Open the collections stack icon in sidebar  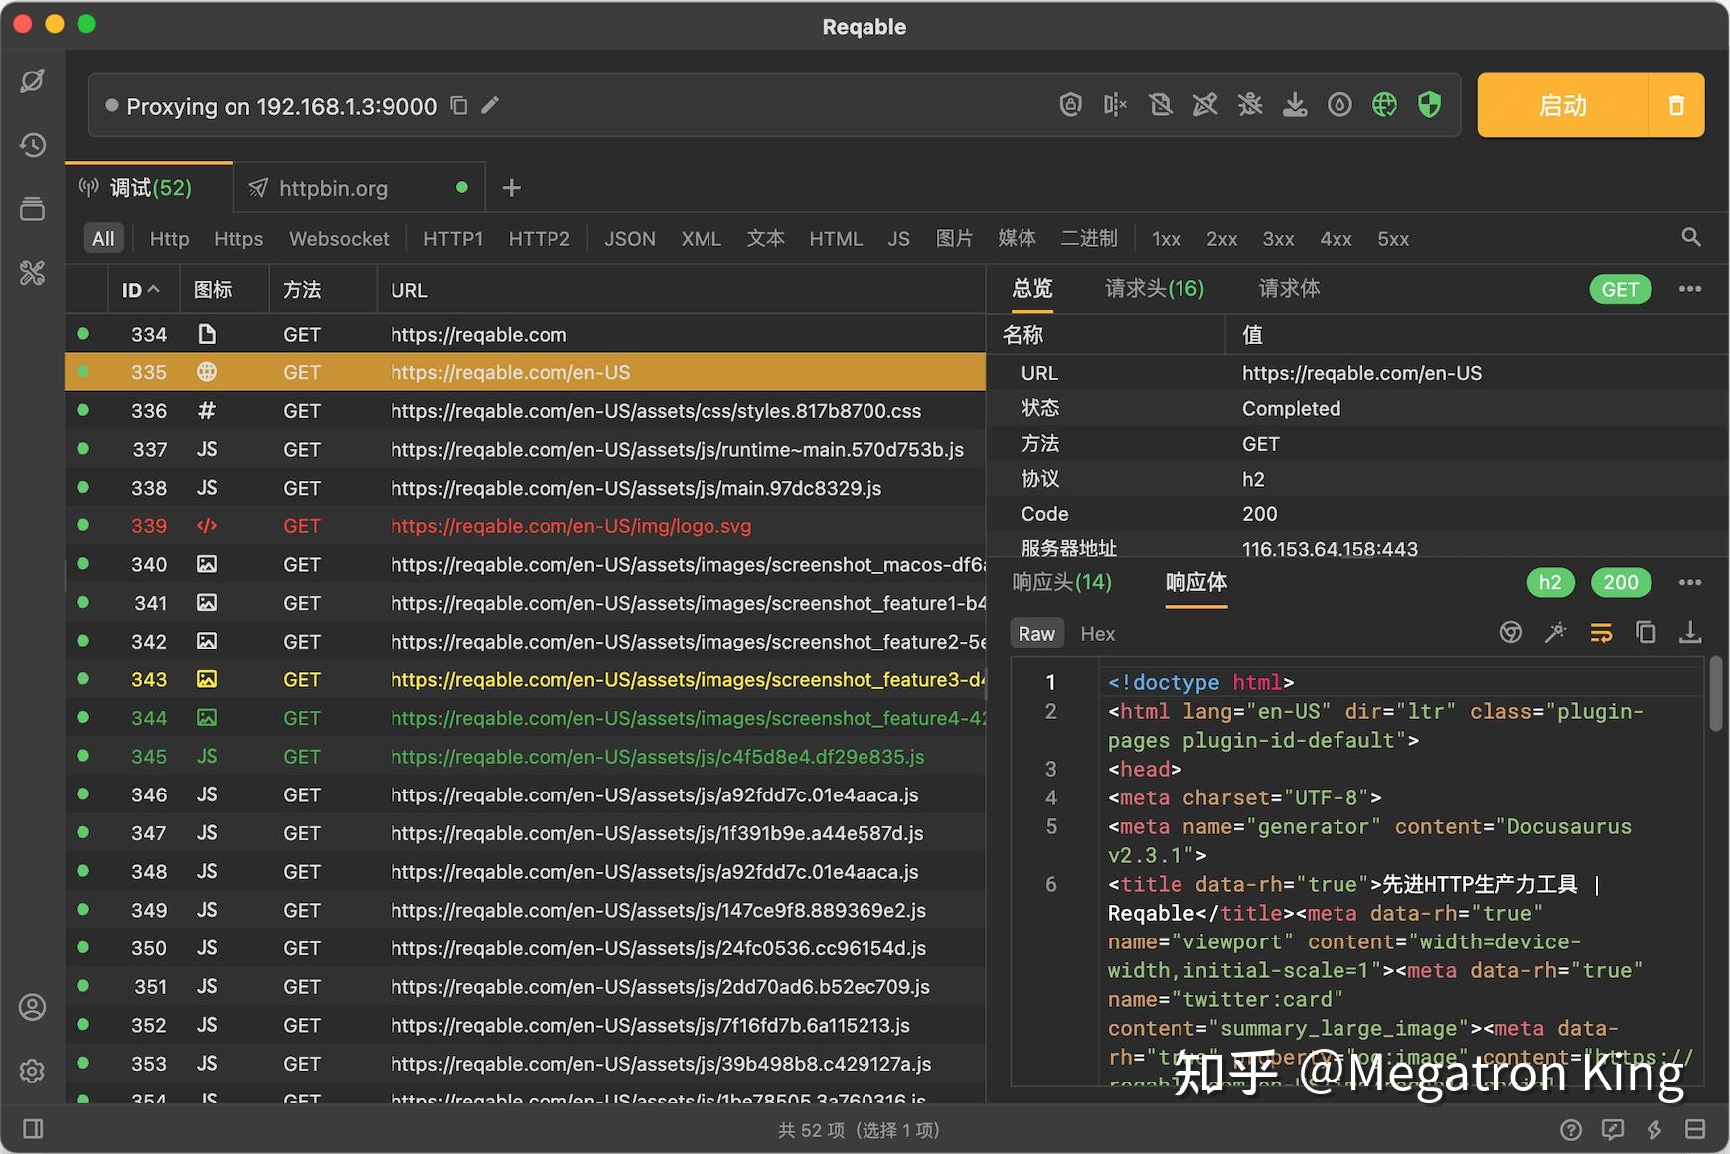[x=33, y=209]
